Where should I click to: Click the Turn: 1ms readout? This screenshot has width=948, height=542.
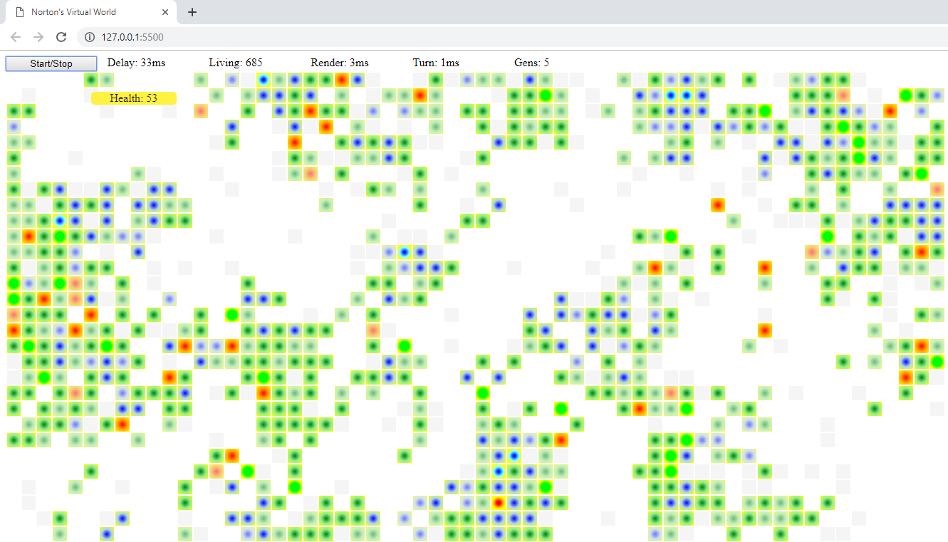click(436, 63)
